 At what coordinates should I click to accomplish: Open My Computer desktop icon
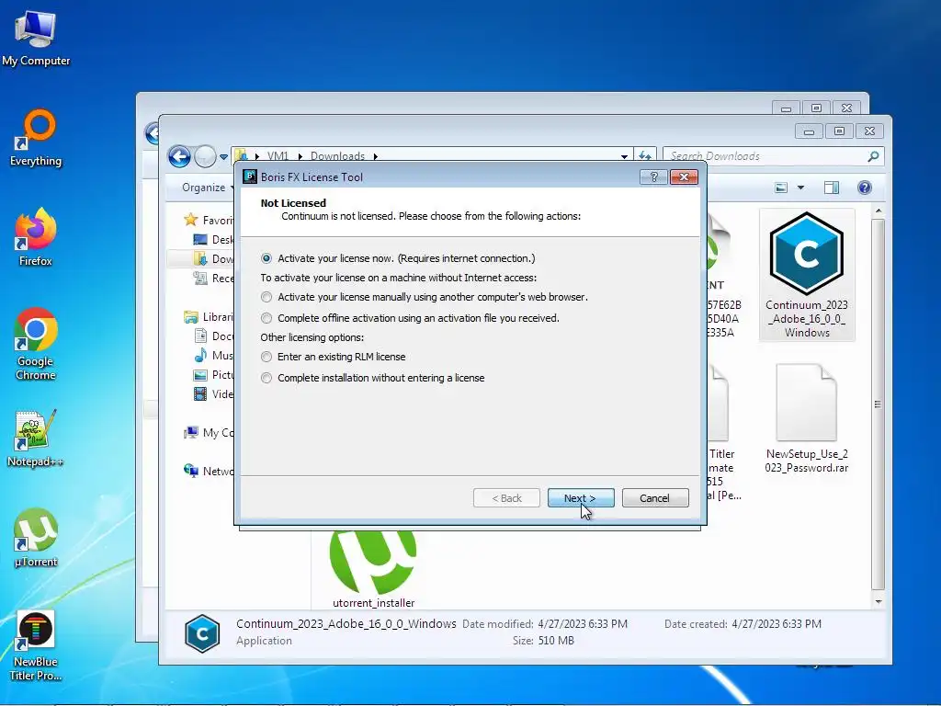tap(36, 37)
